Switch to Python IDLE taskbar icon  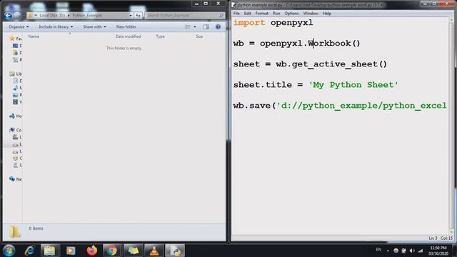(x=175, y=251)
